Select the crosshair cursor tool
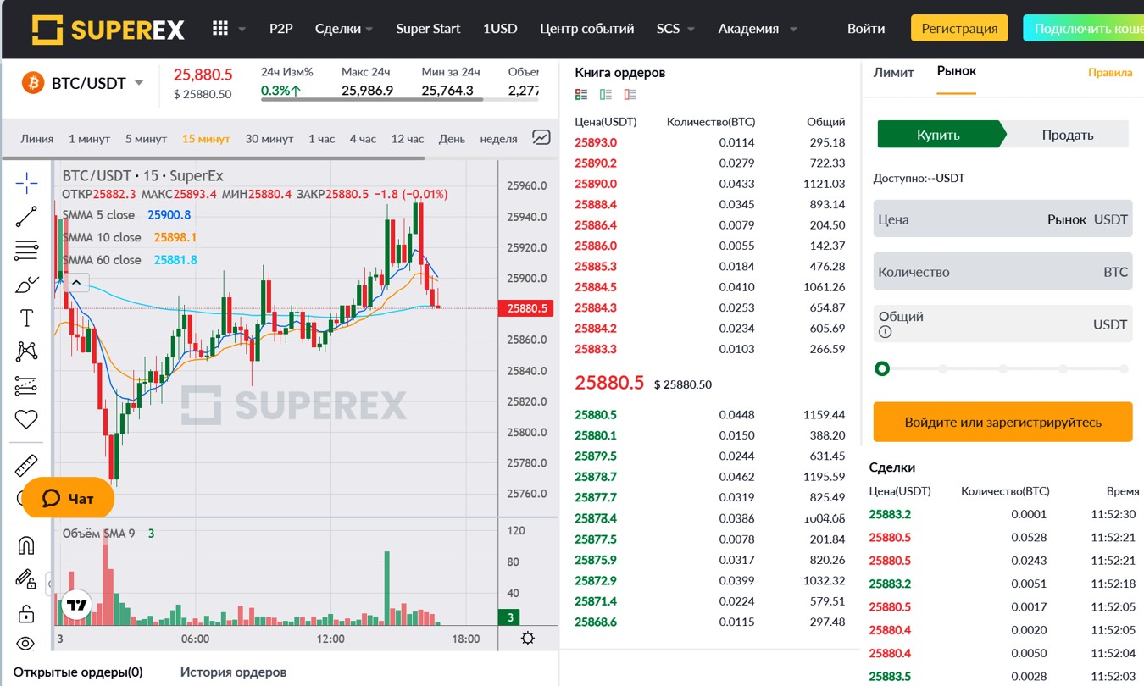 tap(26, 182)
